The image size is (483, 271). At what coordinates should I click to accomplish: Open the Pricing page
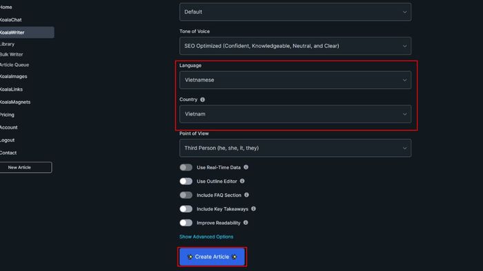click(7, 114)
